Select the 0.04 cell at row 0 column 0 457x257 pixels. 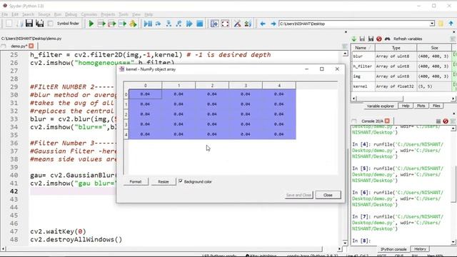point(145,94)
